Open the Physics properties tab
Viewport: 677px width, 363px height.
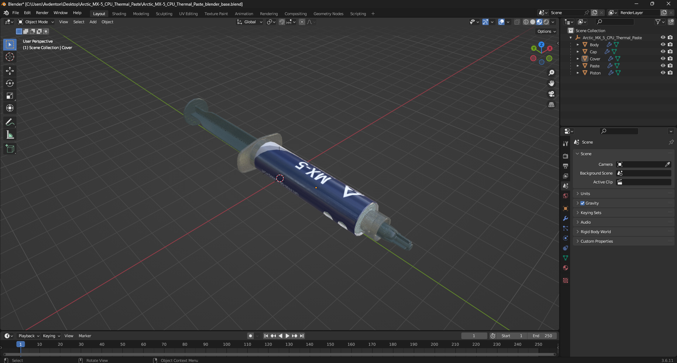click(566, 238)
